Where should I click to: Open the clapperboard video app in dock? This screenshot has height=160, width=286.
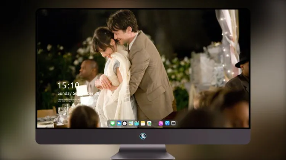click(137, 123)
